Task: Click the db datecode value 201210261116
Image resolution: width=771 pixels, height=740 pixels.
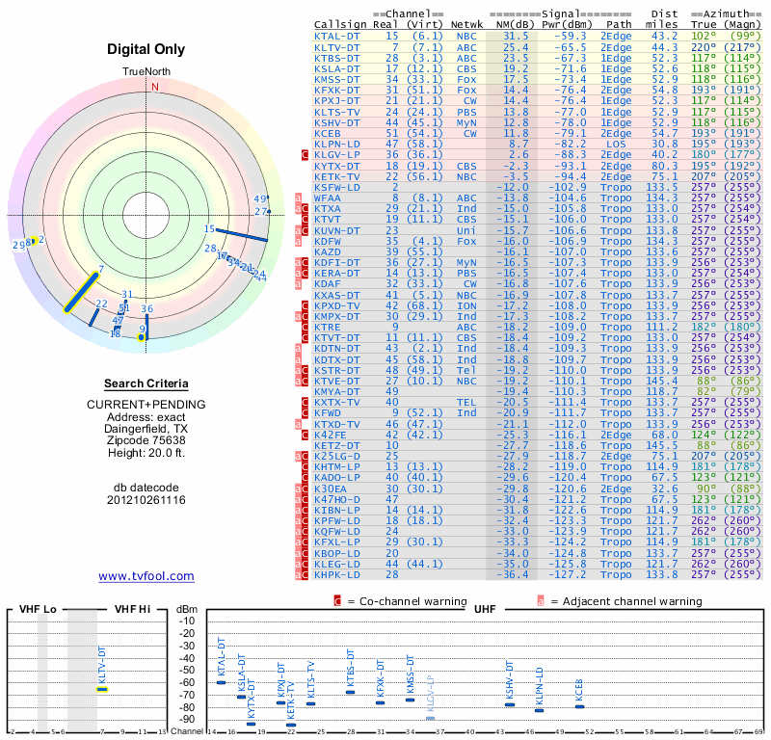Action: tap(146, 500)
